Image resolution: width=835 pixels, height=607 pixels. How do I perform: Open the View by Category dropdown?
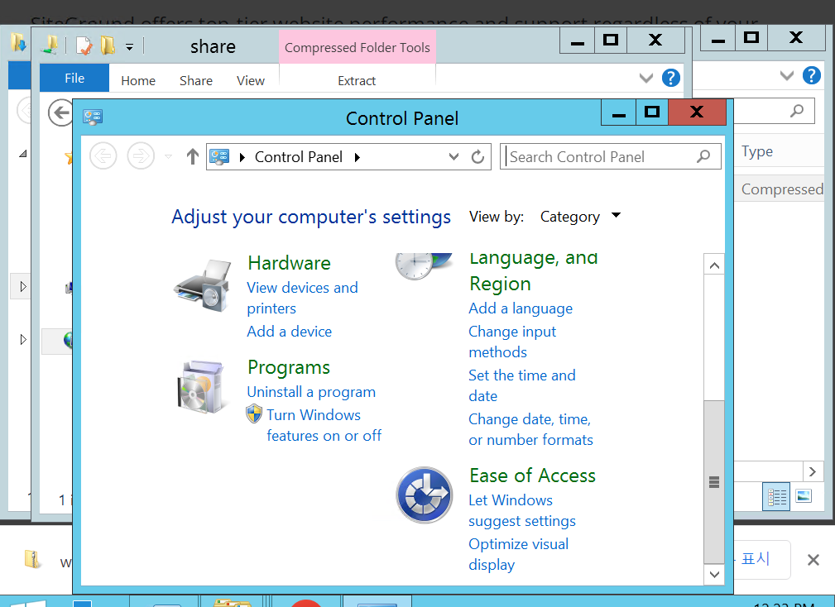[x=580, y=217]
